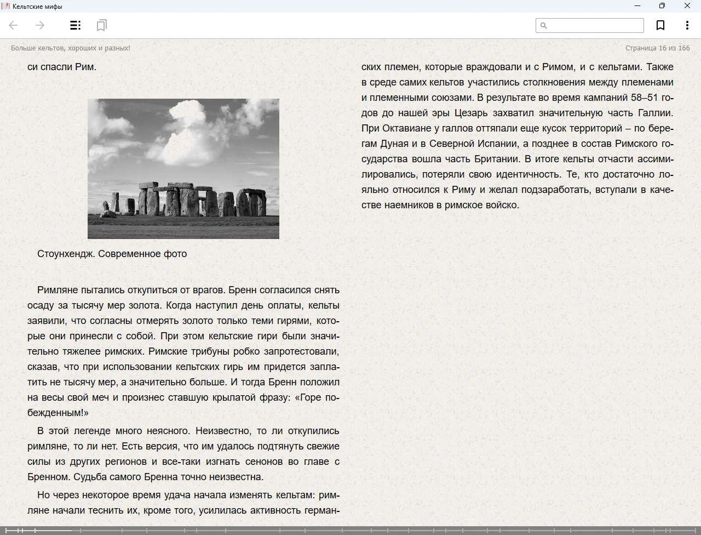Click the magnifier icon in search box
Viewport: 701px width, 535px height.
click(544, 26)
